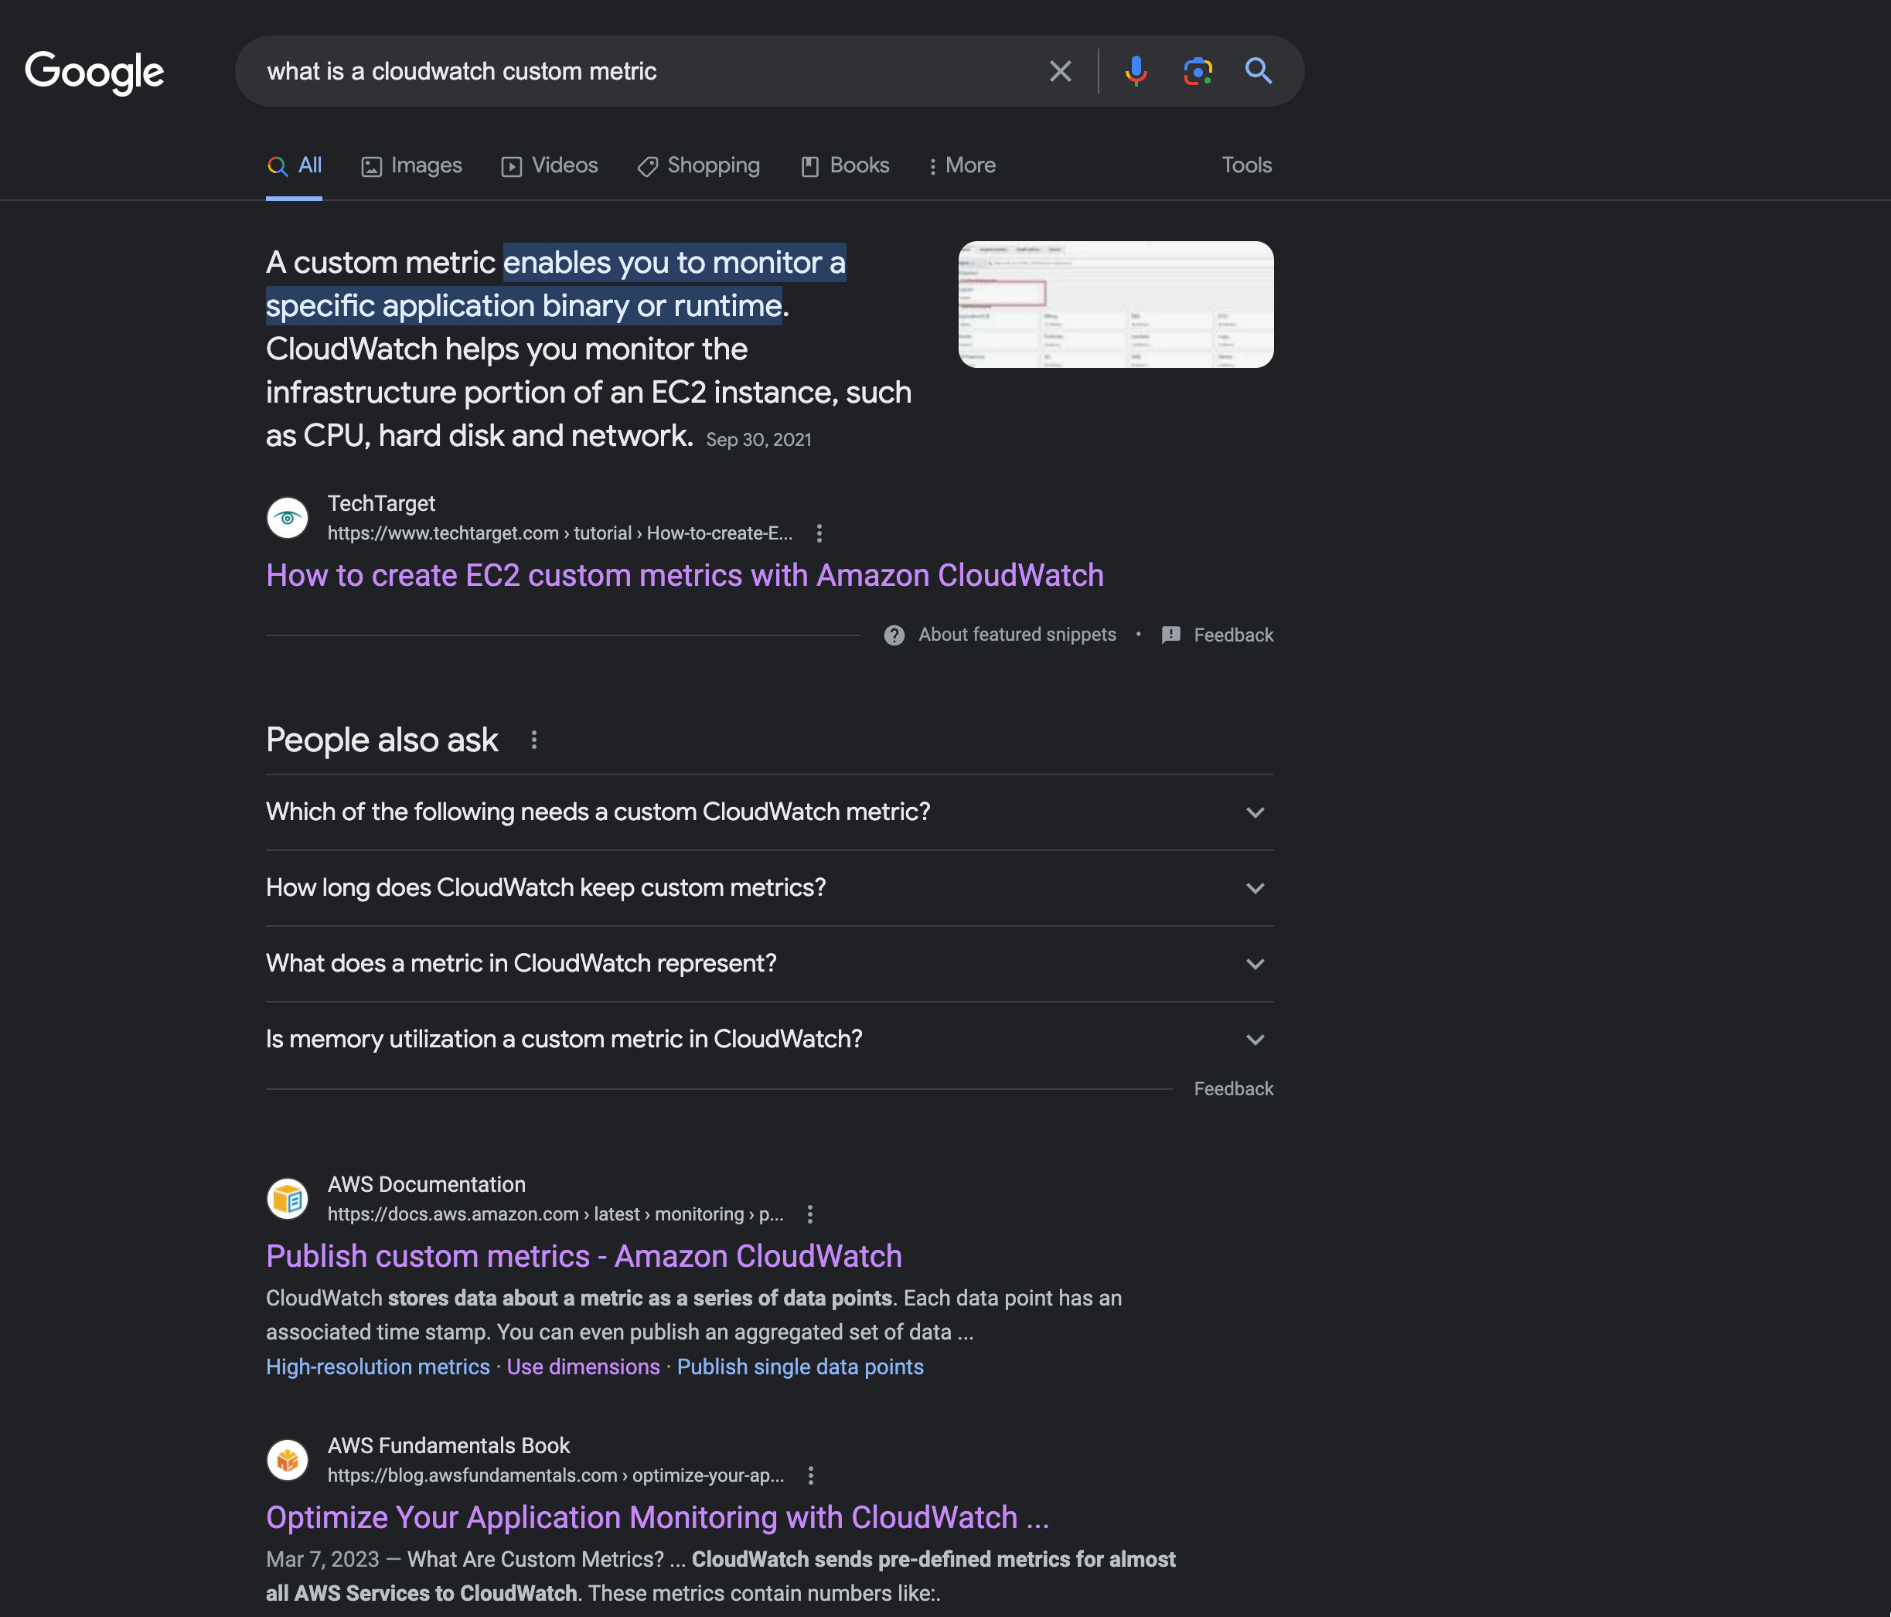Click Feedback below People also ask
Viewport: 1891px width, 1617px height.
(x=1233, y=1088)
